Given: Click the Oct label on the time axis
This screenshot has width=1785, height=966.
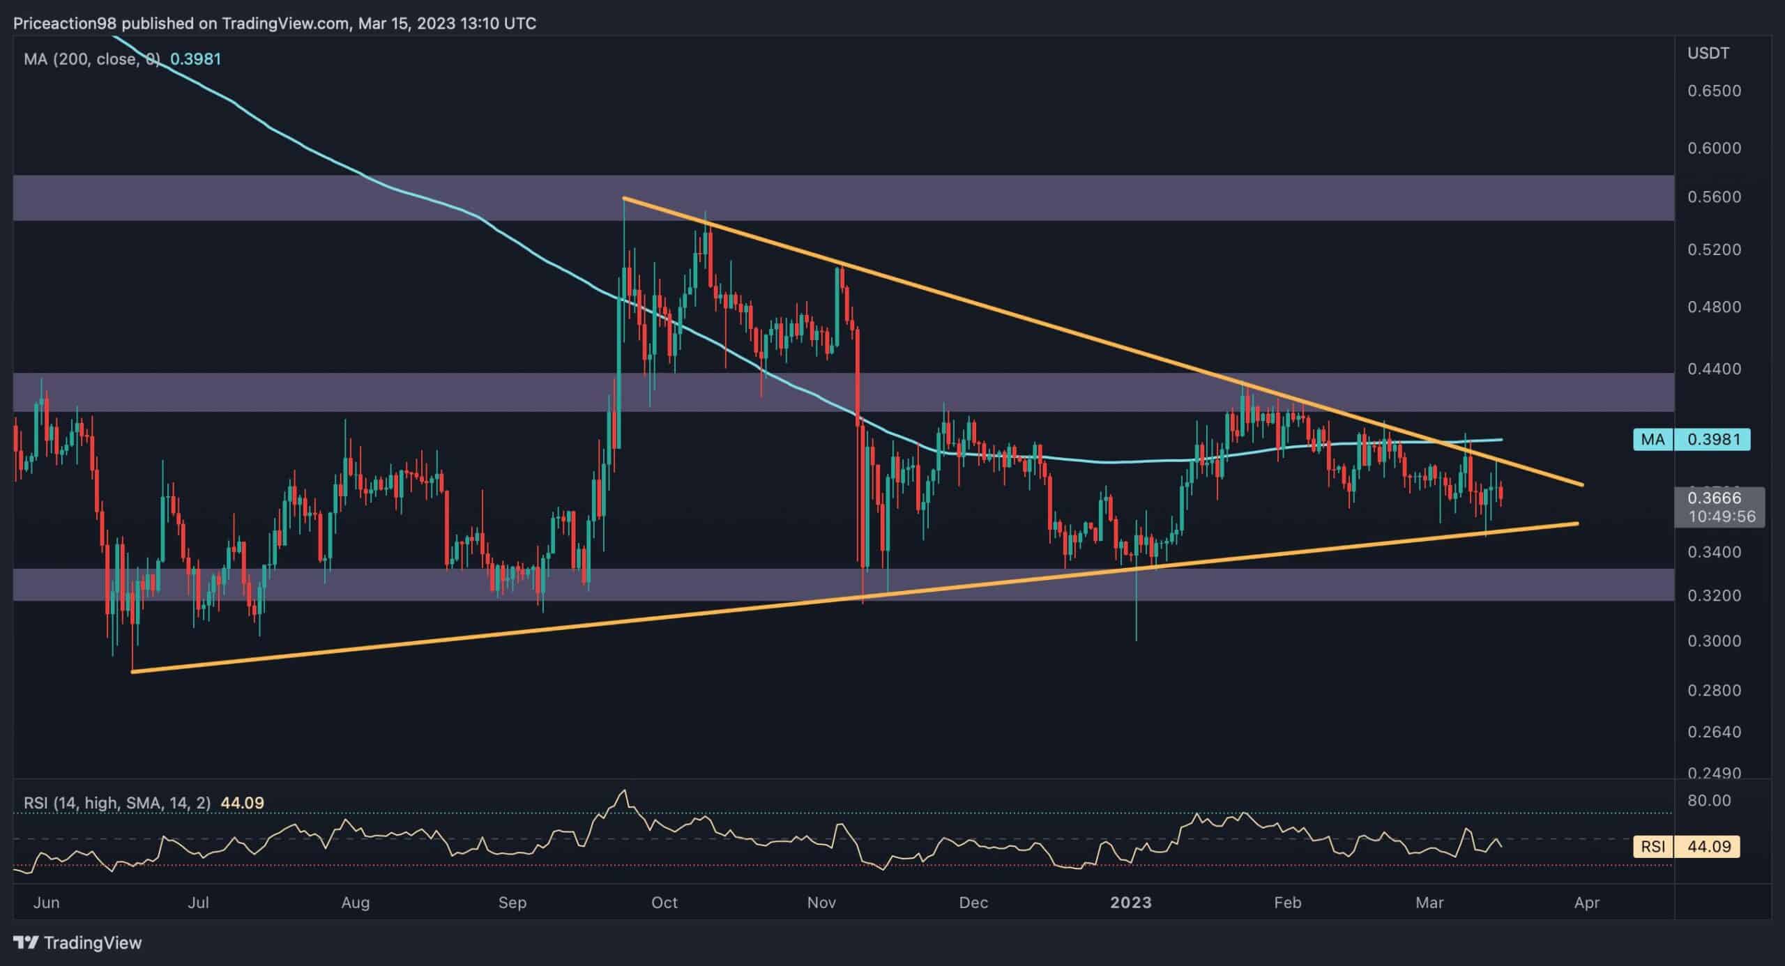Looking at the screenshot, I should pos(664,903).
